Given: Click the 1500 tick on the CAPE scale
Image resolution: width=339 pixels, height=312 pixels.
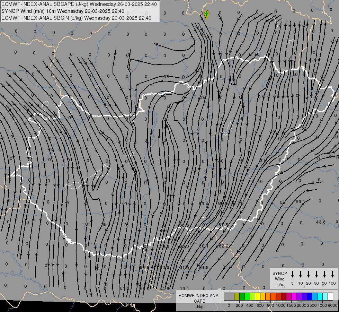Looking at the screenshot, I should (x=291, y=305).
